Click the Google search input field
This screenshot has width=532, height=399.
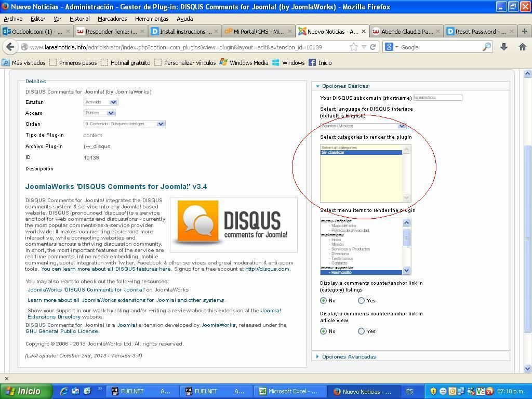441,47
